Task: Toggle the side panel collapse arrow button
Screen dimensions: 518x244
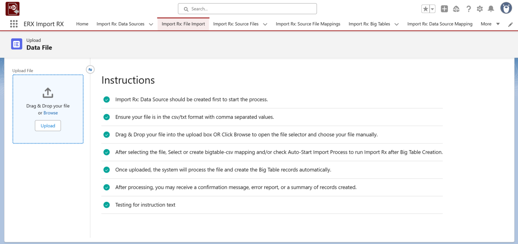Action: (x=90, y=70)
